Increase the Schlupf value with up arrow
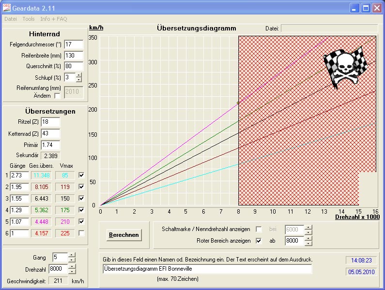Screen dimensions: 385x290 point(79,75)
